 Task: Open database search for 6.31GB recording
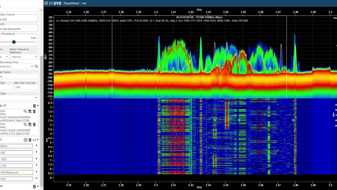30,125
